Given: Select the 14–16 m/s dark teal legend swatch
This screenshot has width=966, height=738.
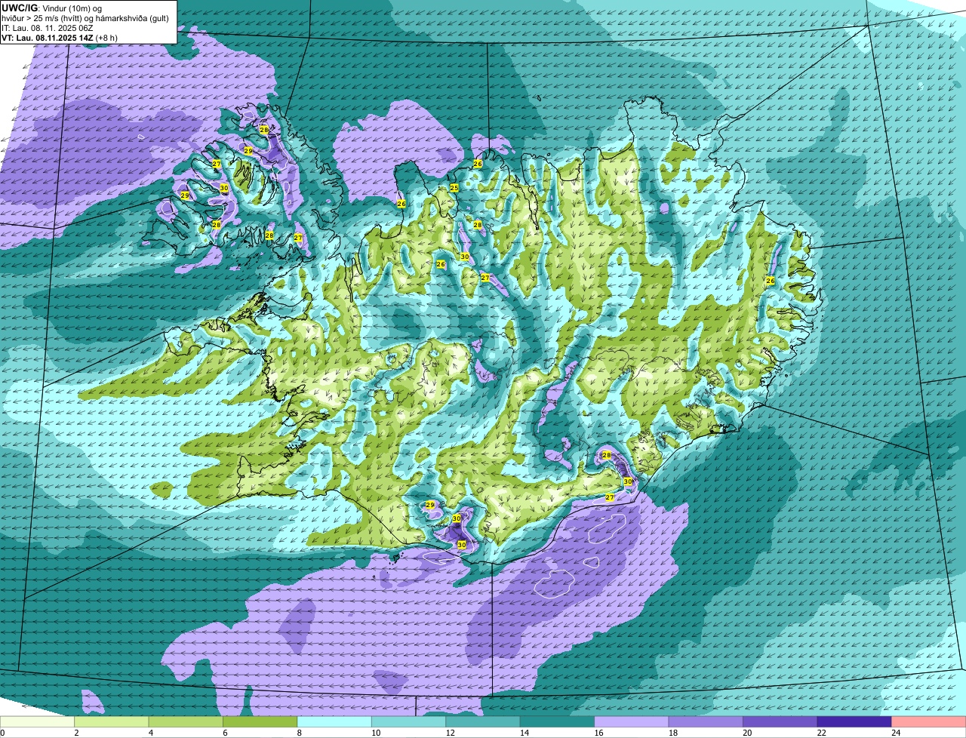Looking at the screenshot, I should coord(557,721).
